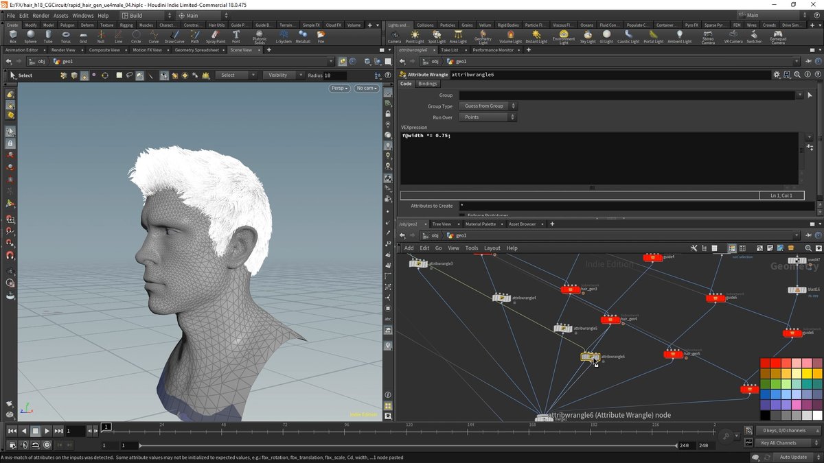Add a Spot Light

point(437,36)
